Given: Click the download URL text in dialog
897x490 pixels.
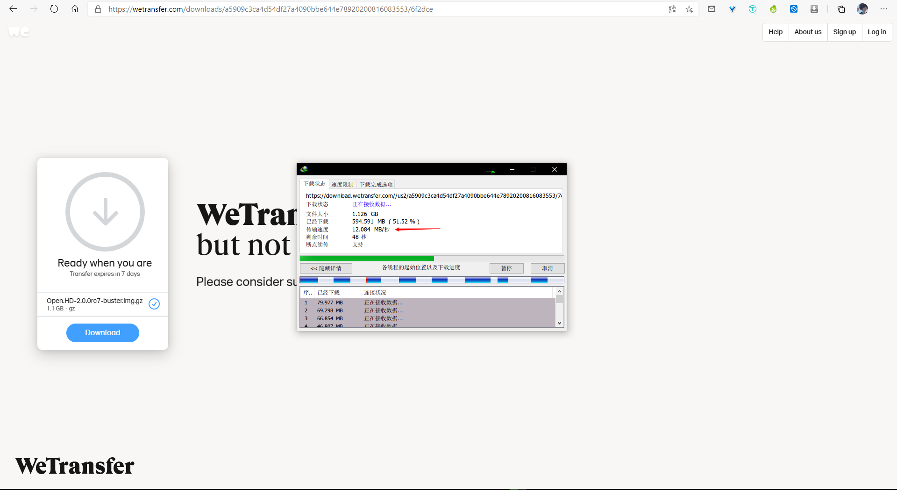Looking at the screenshot, I should [x=434, y=196].
